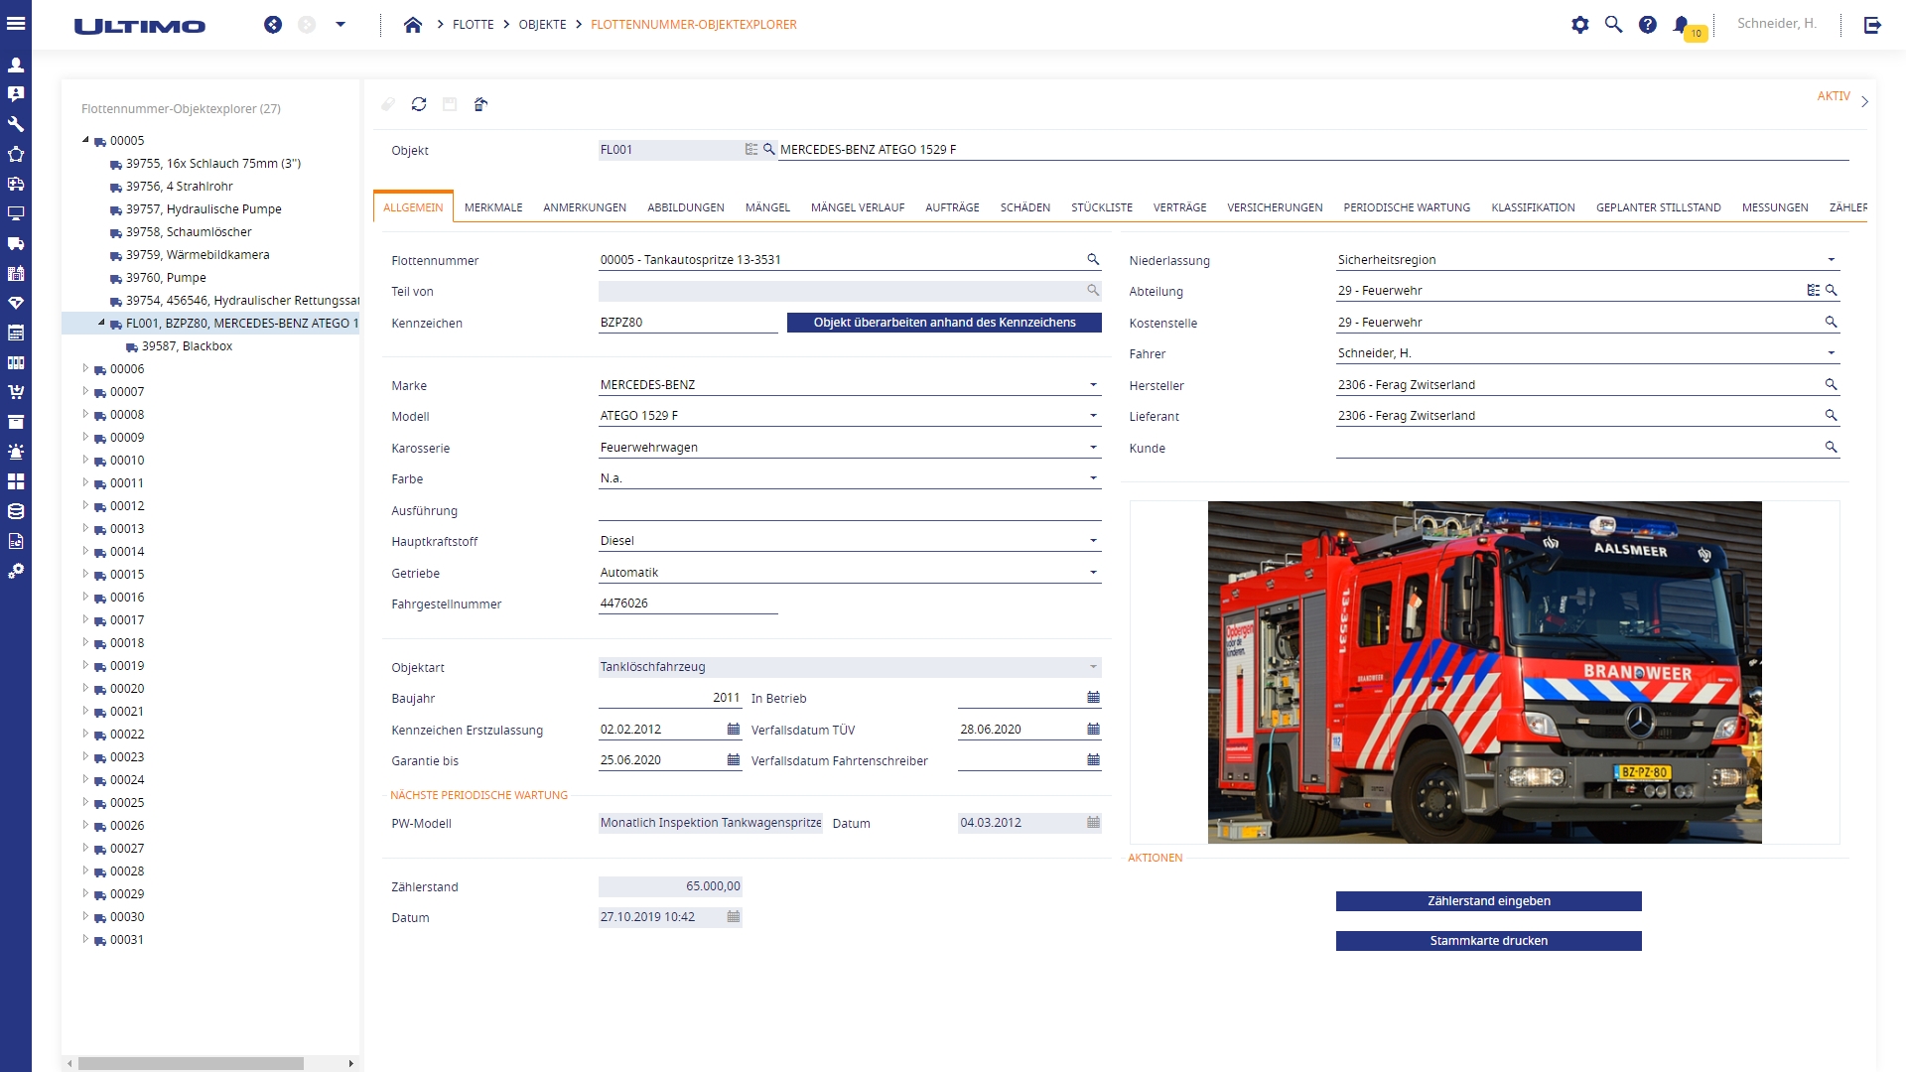This screenshot has width=1906, height=1072.
Task: Open the shopping cart icon in sidebar
Action: coord(16,392)
